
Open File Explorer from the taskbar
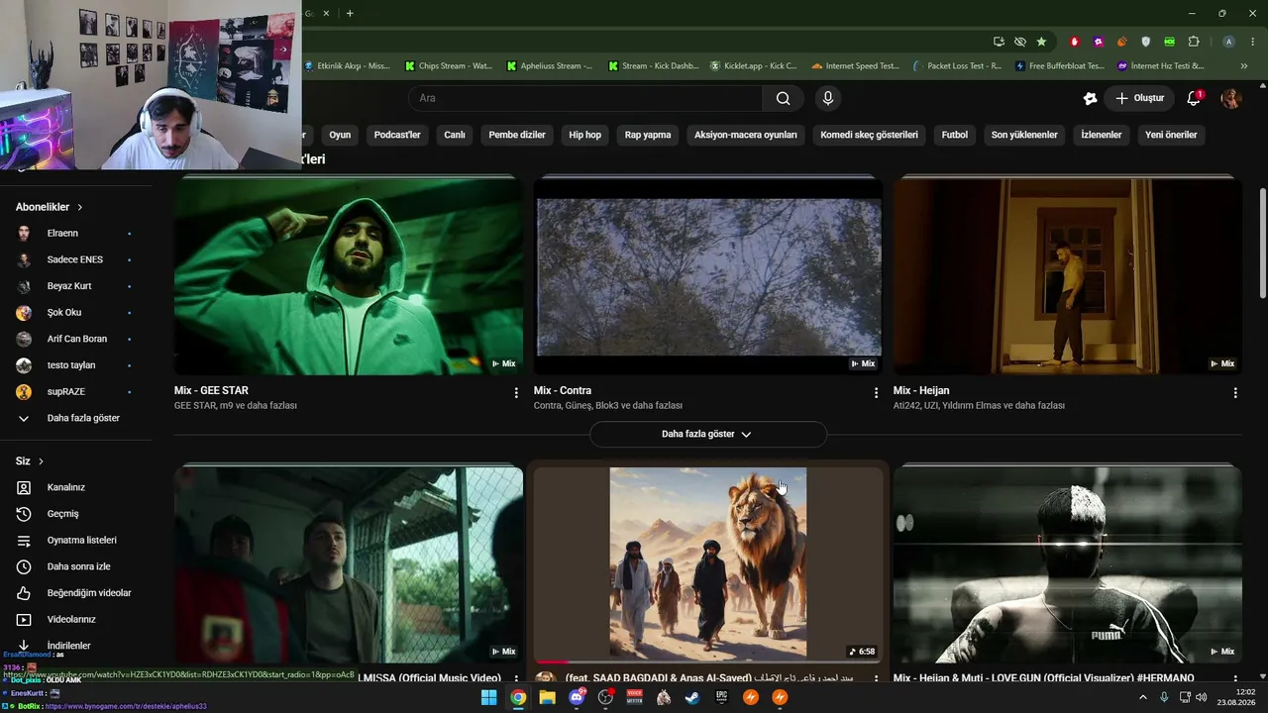pyautogui.click(x=547, y=697)
